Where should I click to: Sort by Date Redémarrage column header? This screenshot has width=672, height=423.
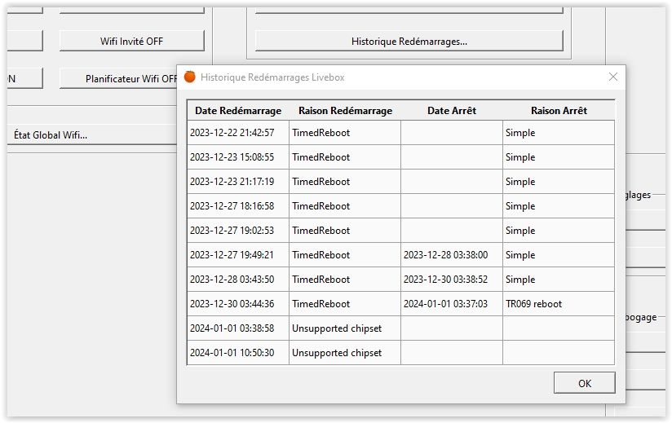[x=238, y=111]
